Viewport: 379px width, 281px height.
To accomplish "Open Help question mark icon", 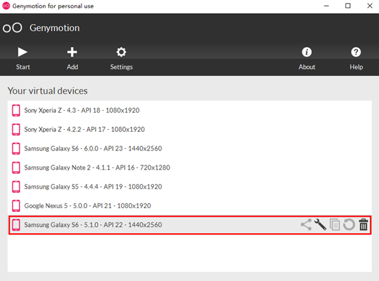I will point(356,52).
